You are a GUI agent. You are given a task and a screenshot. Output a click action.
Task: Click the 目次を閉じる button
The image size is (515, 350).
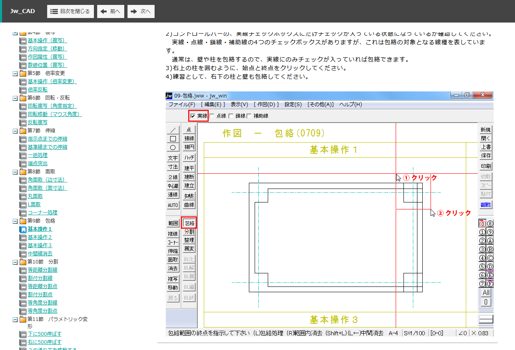70,11
